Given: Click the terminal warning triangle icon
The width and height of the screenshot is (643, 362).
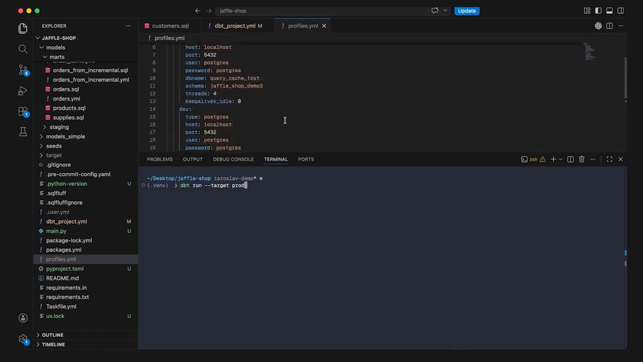Looking at the screenshot, I should point(542,159).
